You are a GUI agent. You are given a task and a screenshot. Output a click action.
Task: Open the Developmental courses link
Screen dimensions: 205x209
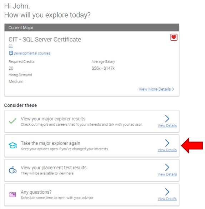point(32,53)
